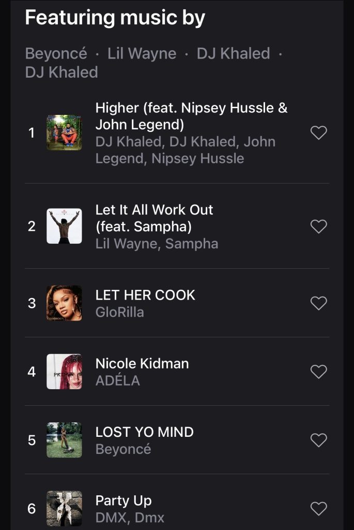
Task: Favorite Let It All Work Out with heart
Action: pos(318,227)
